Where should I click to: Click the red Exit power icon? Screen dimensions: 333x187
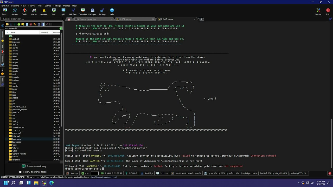coord(328,12)
